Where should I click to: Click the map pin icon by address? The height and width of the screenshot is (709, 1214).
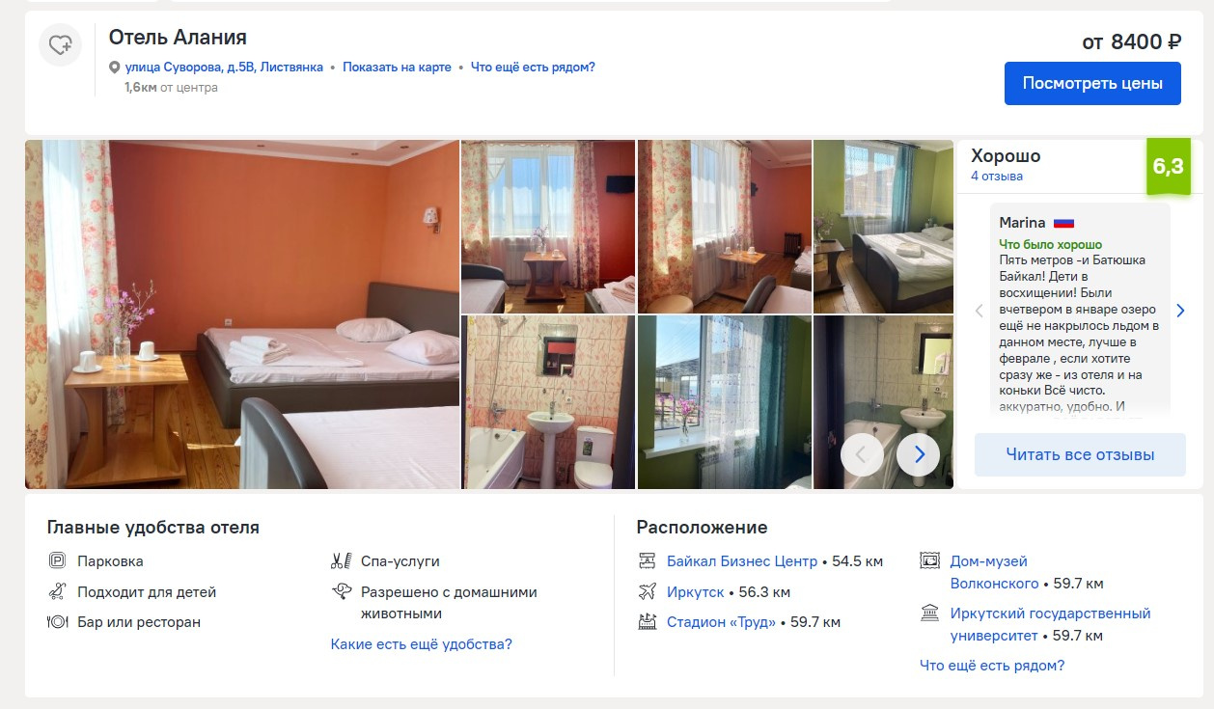tap(115, 68)
